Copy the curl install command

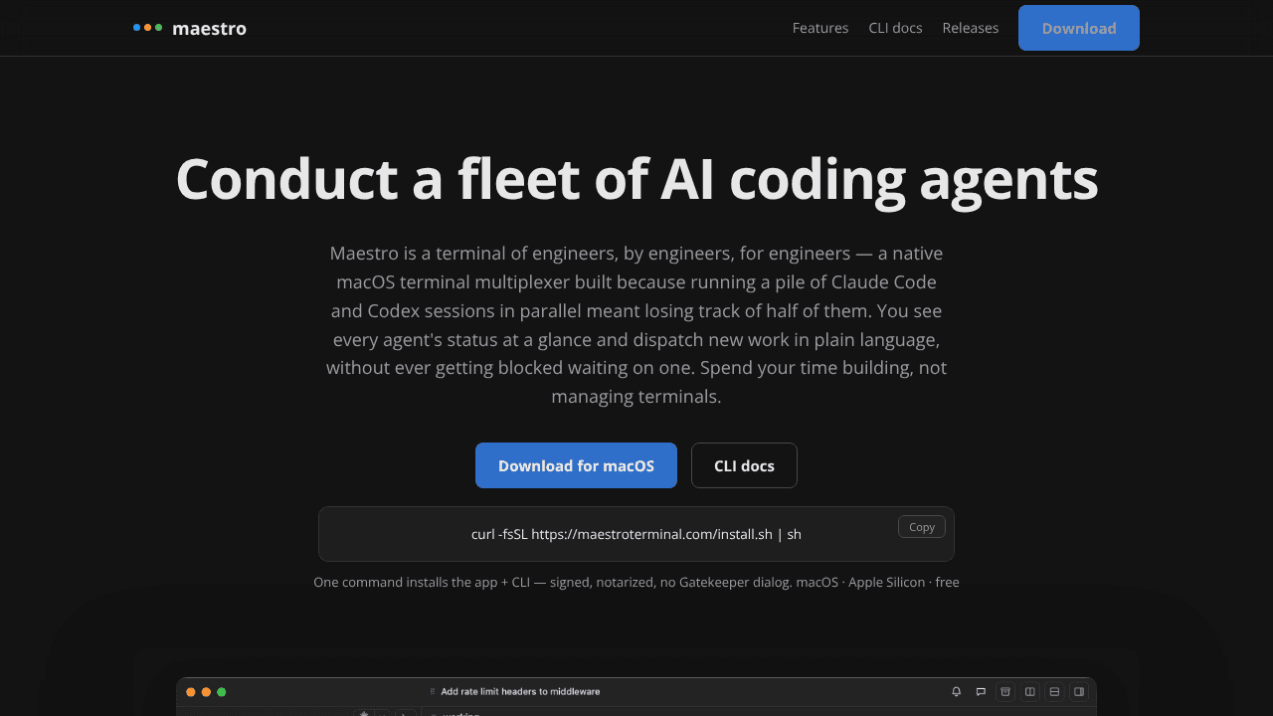(x=922, y=527)
